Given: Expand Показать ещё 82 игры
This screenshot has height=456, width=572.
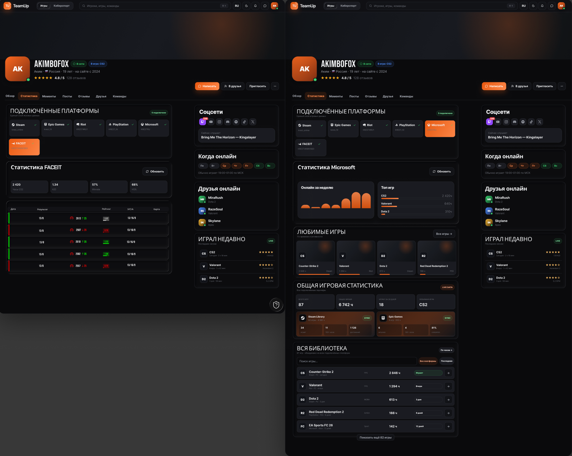Looking at the screenshot, I should pos(376,438).
